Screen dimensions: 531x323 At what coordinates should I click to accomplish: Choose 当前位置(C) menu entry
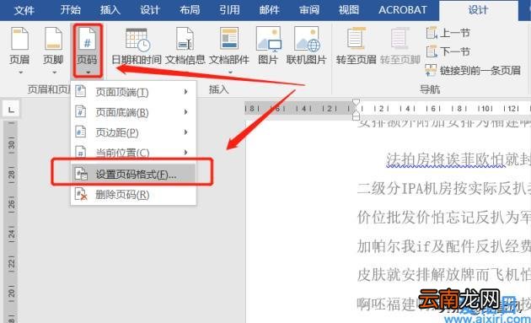point(133,152)
